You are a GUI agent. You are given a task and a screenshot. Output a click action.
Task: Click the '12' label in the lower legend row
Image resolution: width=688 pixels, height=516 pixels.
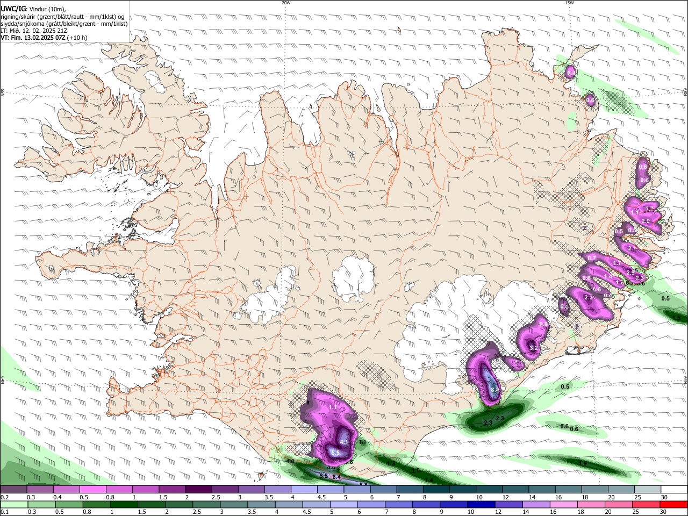[498, 512]
